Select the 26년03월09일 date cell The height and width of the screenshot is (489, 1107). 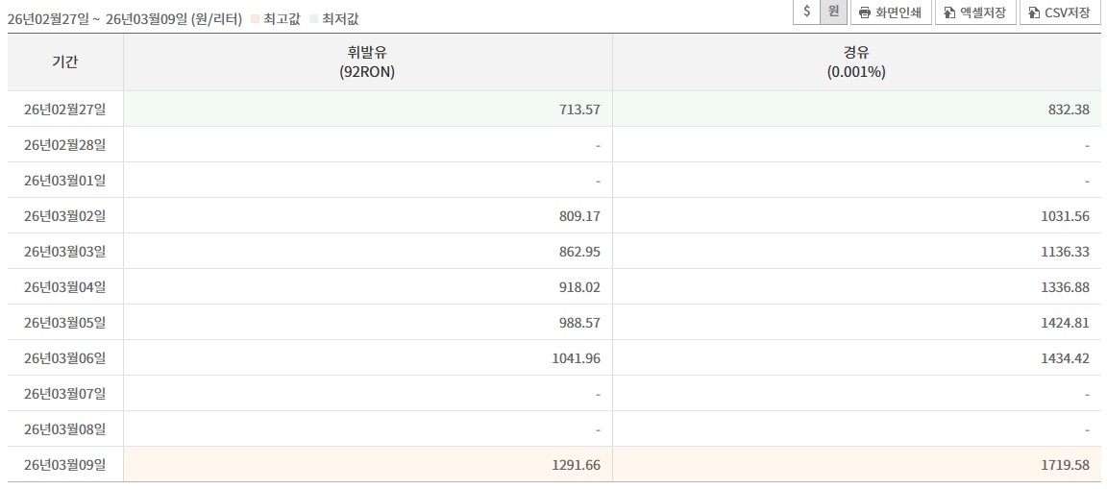pos(65,465)
